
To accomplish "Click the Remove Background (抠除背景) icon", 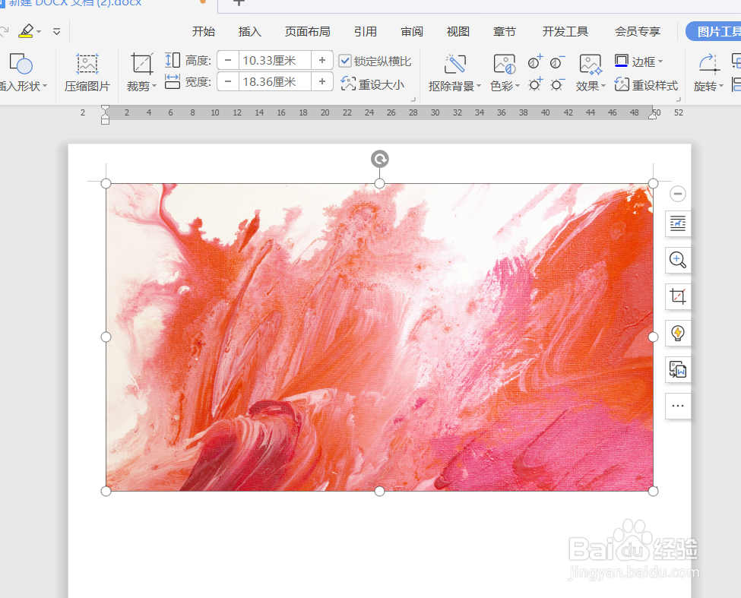I will click(454, 64).
